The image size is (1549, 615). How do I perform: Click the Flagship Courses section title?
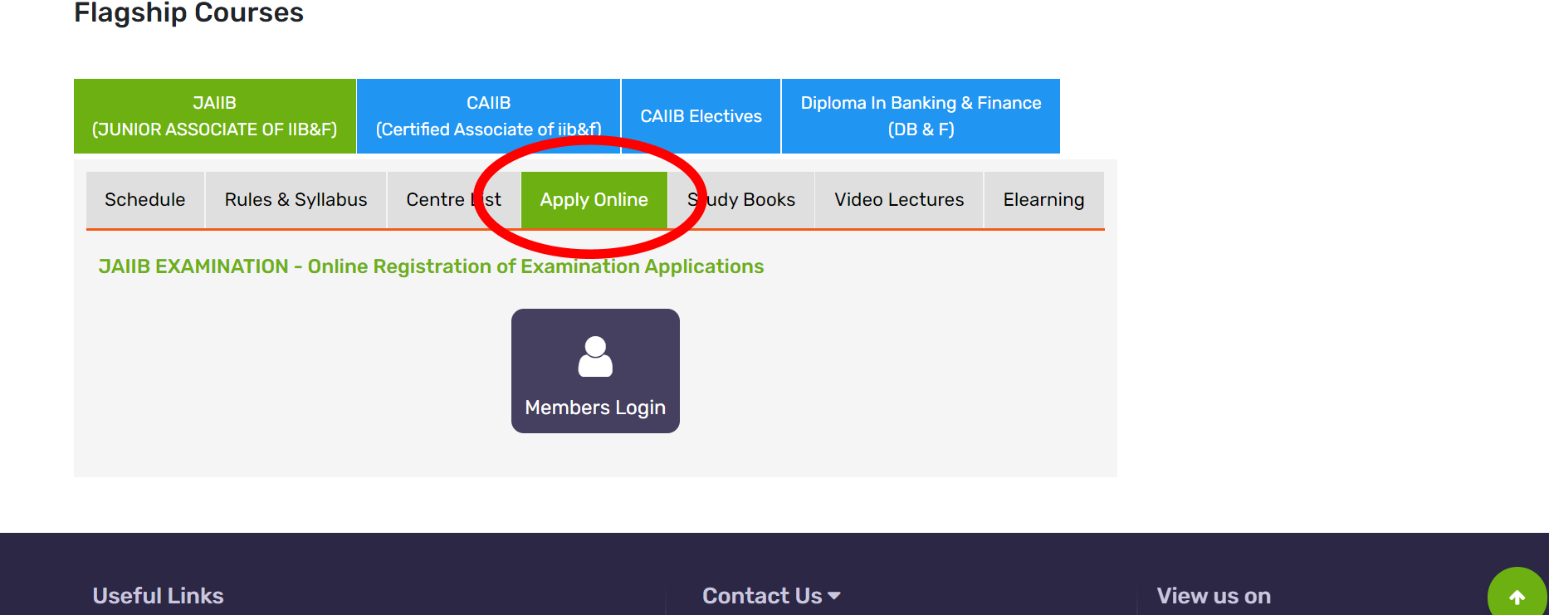pyautogui.click(x=188, y=13)
